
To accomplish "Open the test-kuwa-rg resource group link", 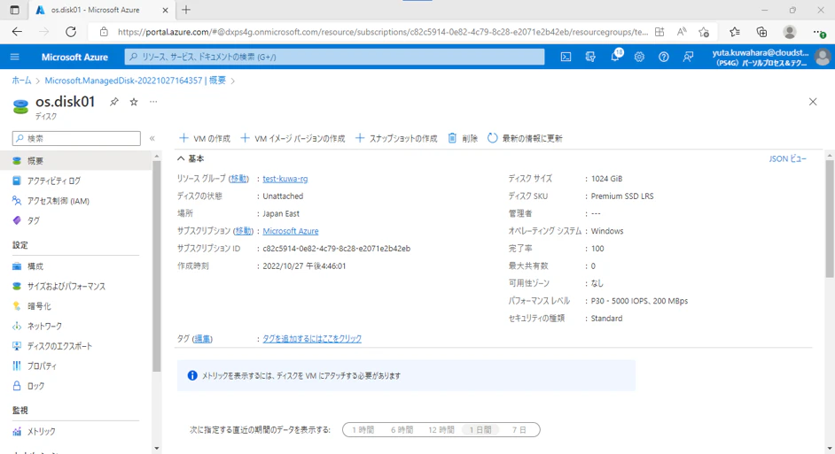I will click(285, 179).
